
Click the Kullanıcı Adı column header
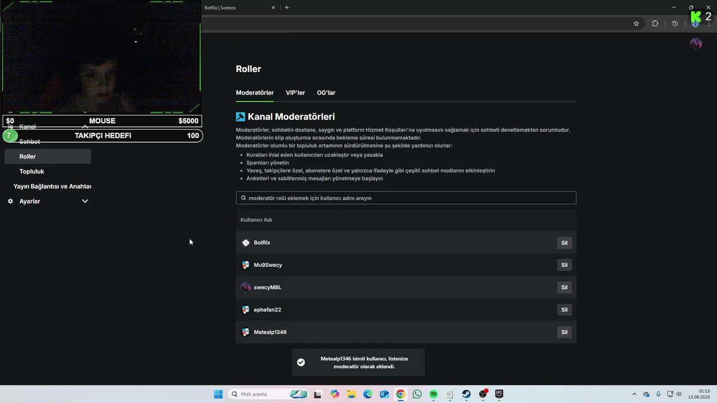[256, 220]
